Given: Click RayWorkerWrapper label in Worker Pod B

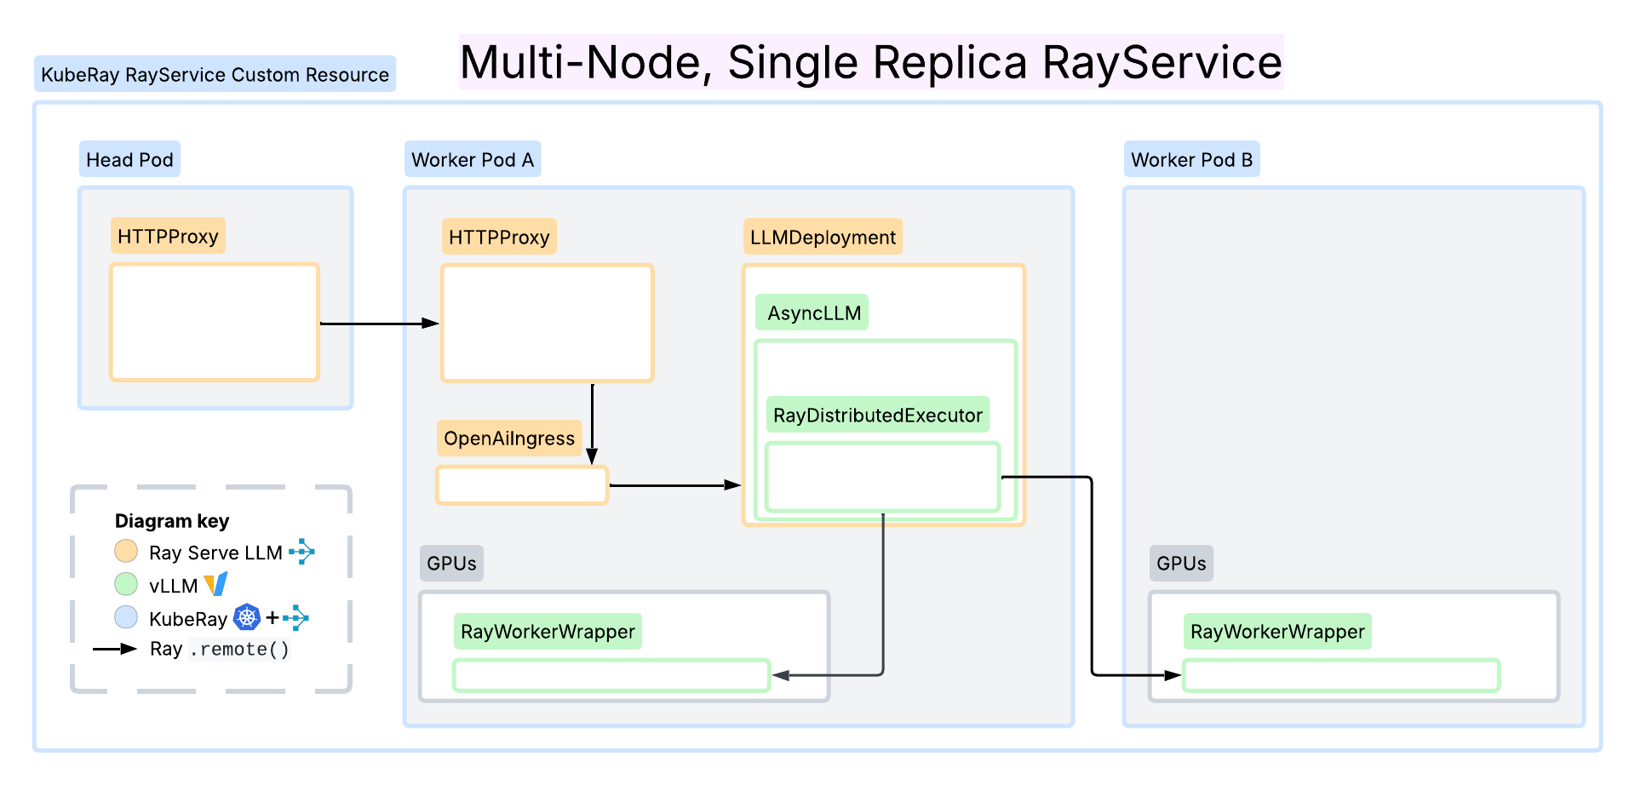Looking at the screenshot, I should click(x=1277, y=631).
